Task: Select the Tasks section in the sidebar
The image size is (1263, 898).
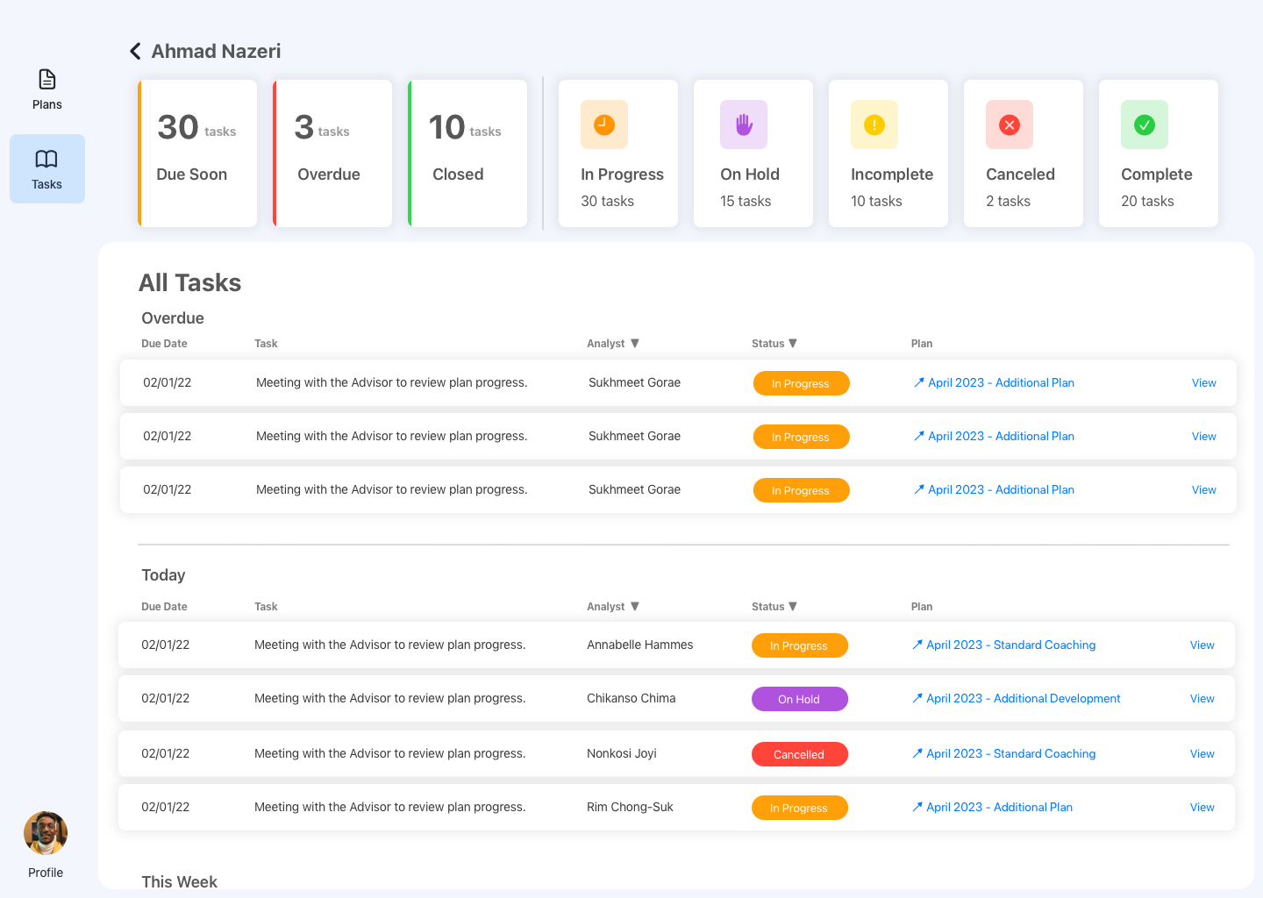Action: (x=46, y=168)
